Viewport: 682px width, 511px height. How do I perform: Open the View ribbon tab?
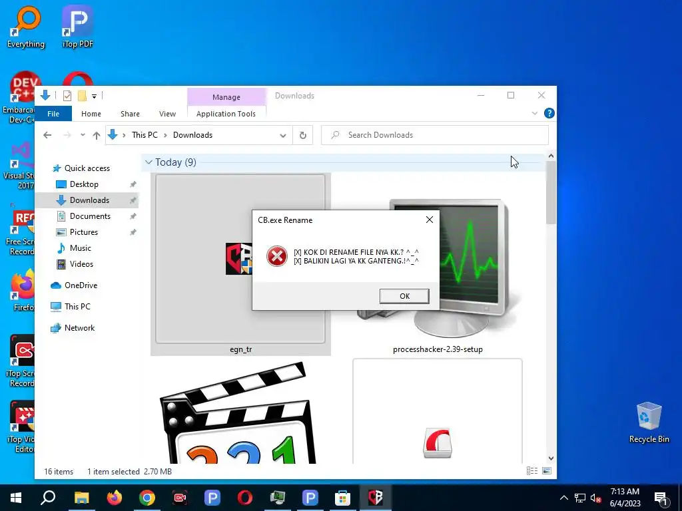167,114
